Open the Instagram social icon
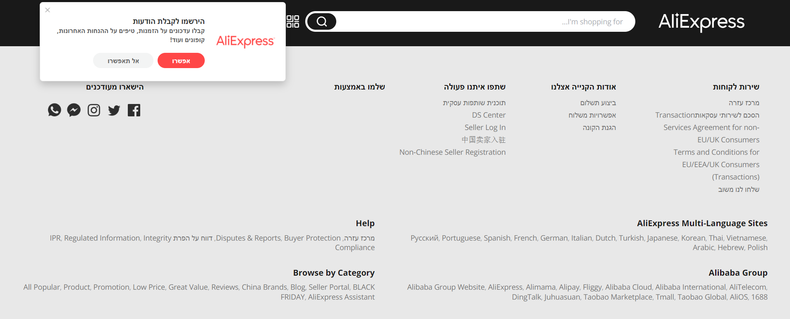This screenshot has height=319, width=790. pyautogui.click(x=94, y=110)
